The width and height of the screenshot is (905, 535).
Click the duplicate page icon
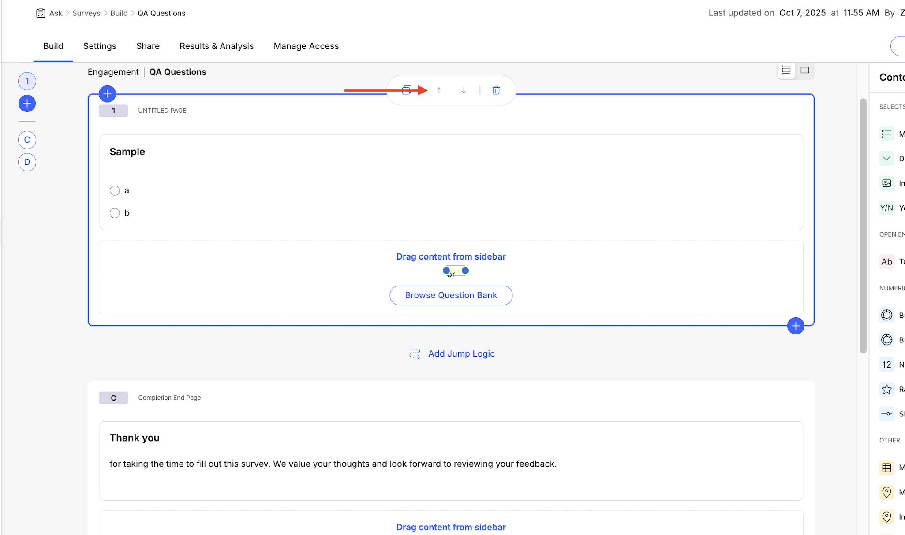[407, 90]
